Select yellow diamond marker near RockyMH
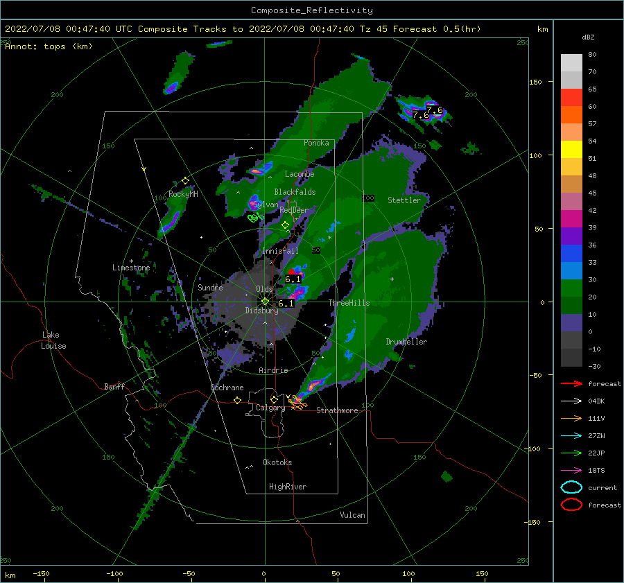Image resolution: width=624 pixels, height=583 pixels. point(185,181)
